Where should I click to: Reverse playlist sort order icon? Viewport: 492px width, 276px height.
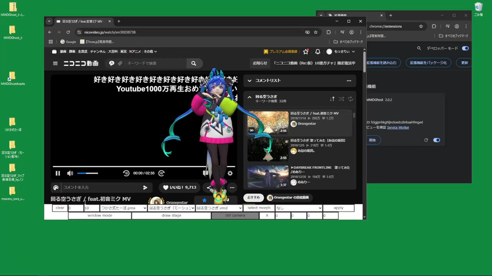coord(332,99)
